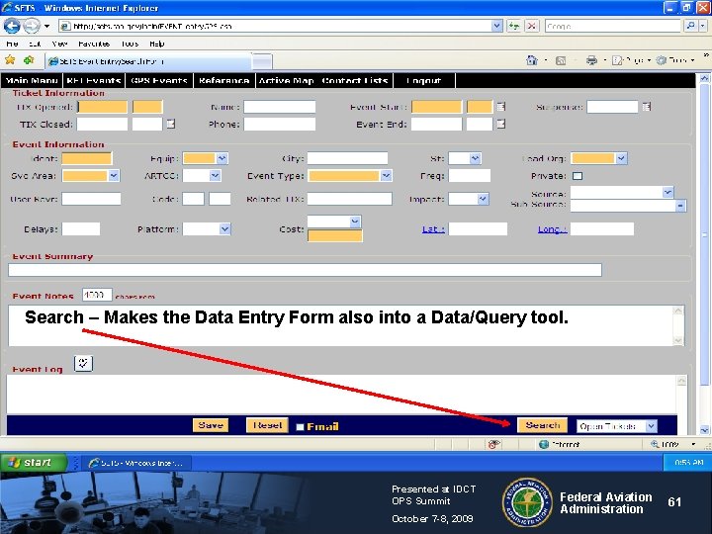This screenshot has width=712, height=534.
Task: Open the Source dropdown
Action: pos(667,193)
